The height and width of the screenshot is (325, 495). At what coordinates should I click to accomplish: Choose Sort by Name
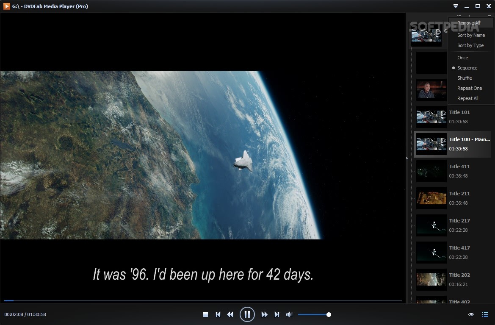tap(471, 35)
